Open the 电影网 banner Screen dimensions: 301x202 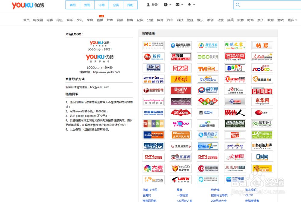click(154, 146)
